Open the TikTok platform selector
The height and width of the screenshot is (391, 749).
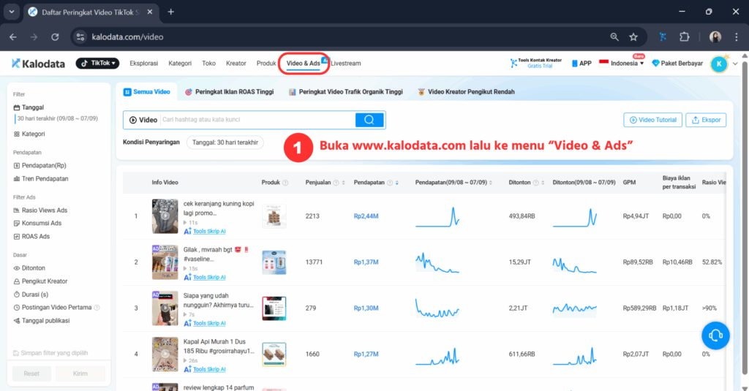tap(97, 63)
